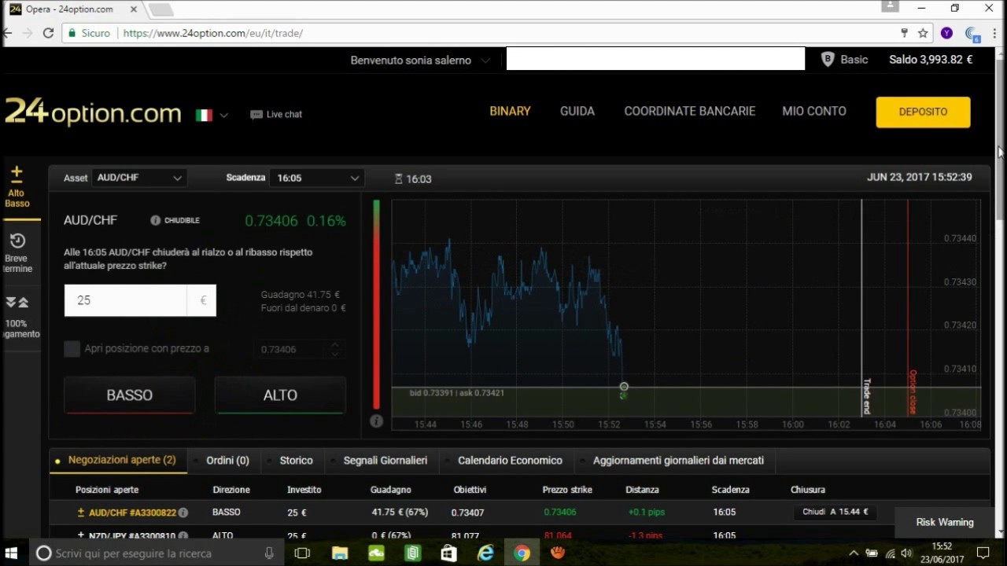The image size is (1007, 566).
Task: Click the Option close red line on chart
Action: (908, 307)
